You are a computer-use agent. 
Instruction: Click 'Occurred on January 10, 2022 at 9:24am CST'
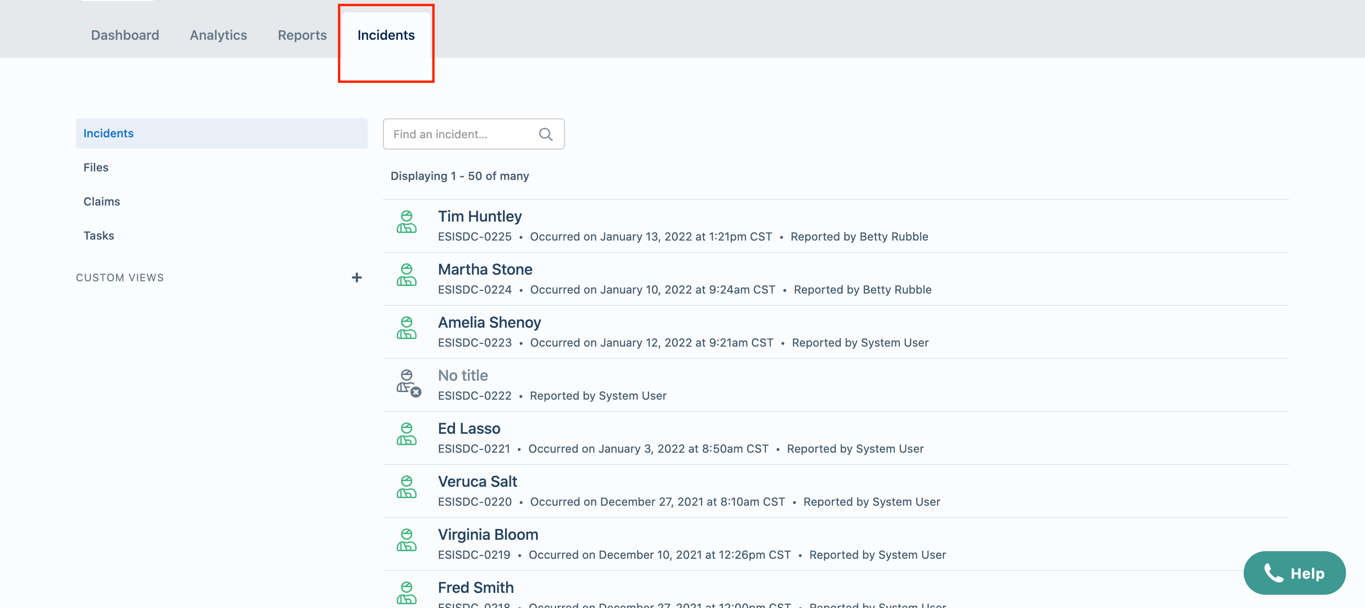coord(652,290)
